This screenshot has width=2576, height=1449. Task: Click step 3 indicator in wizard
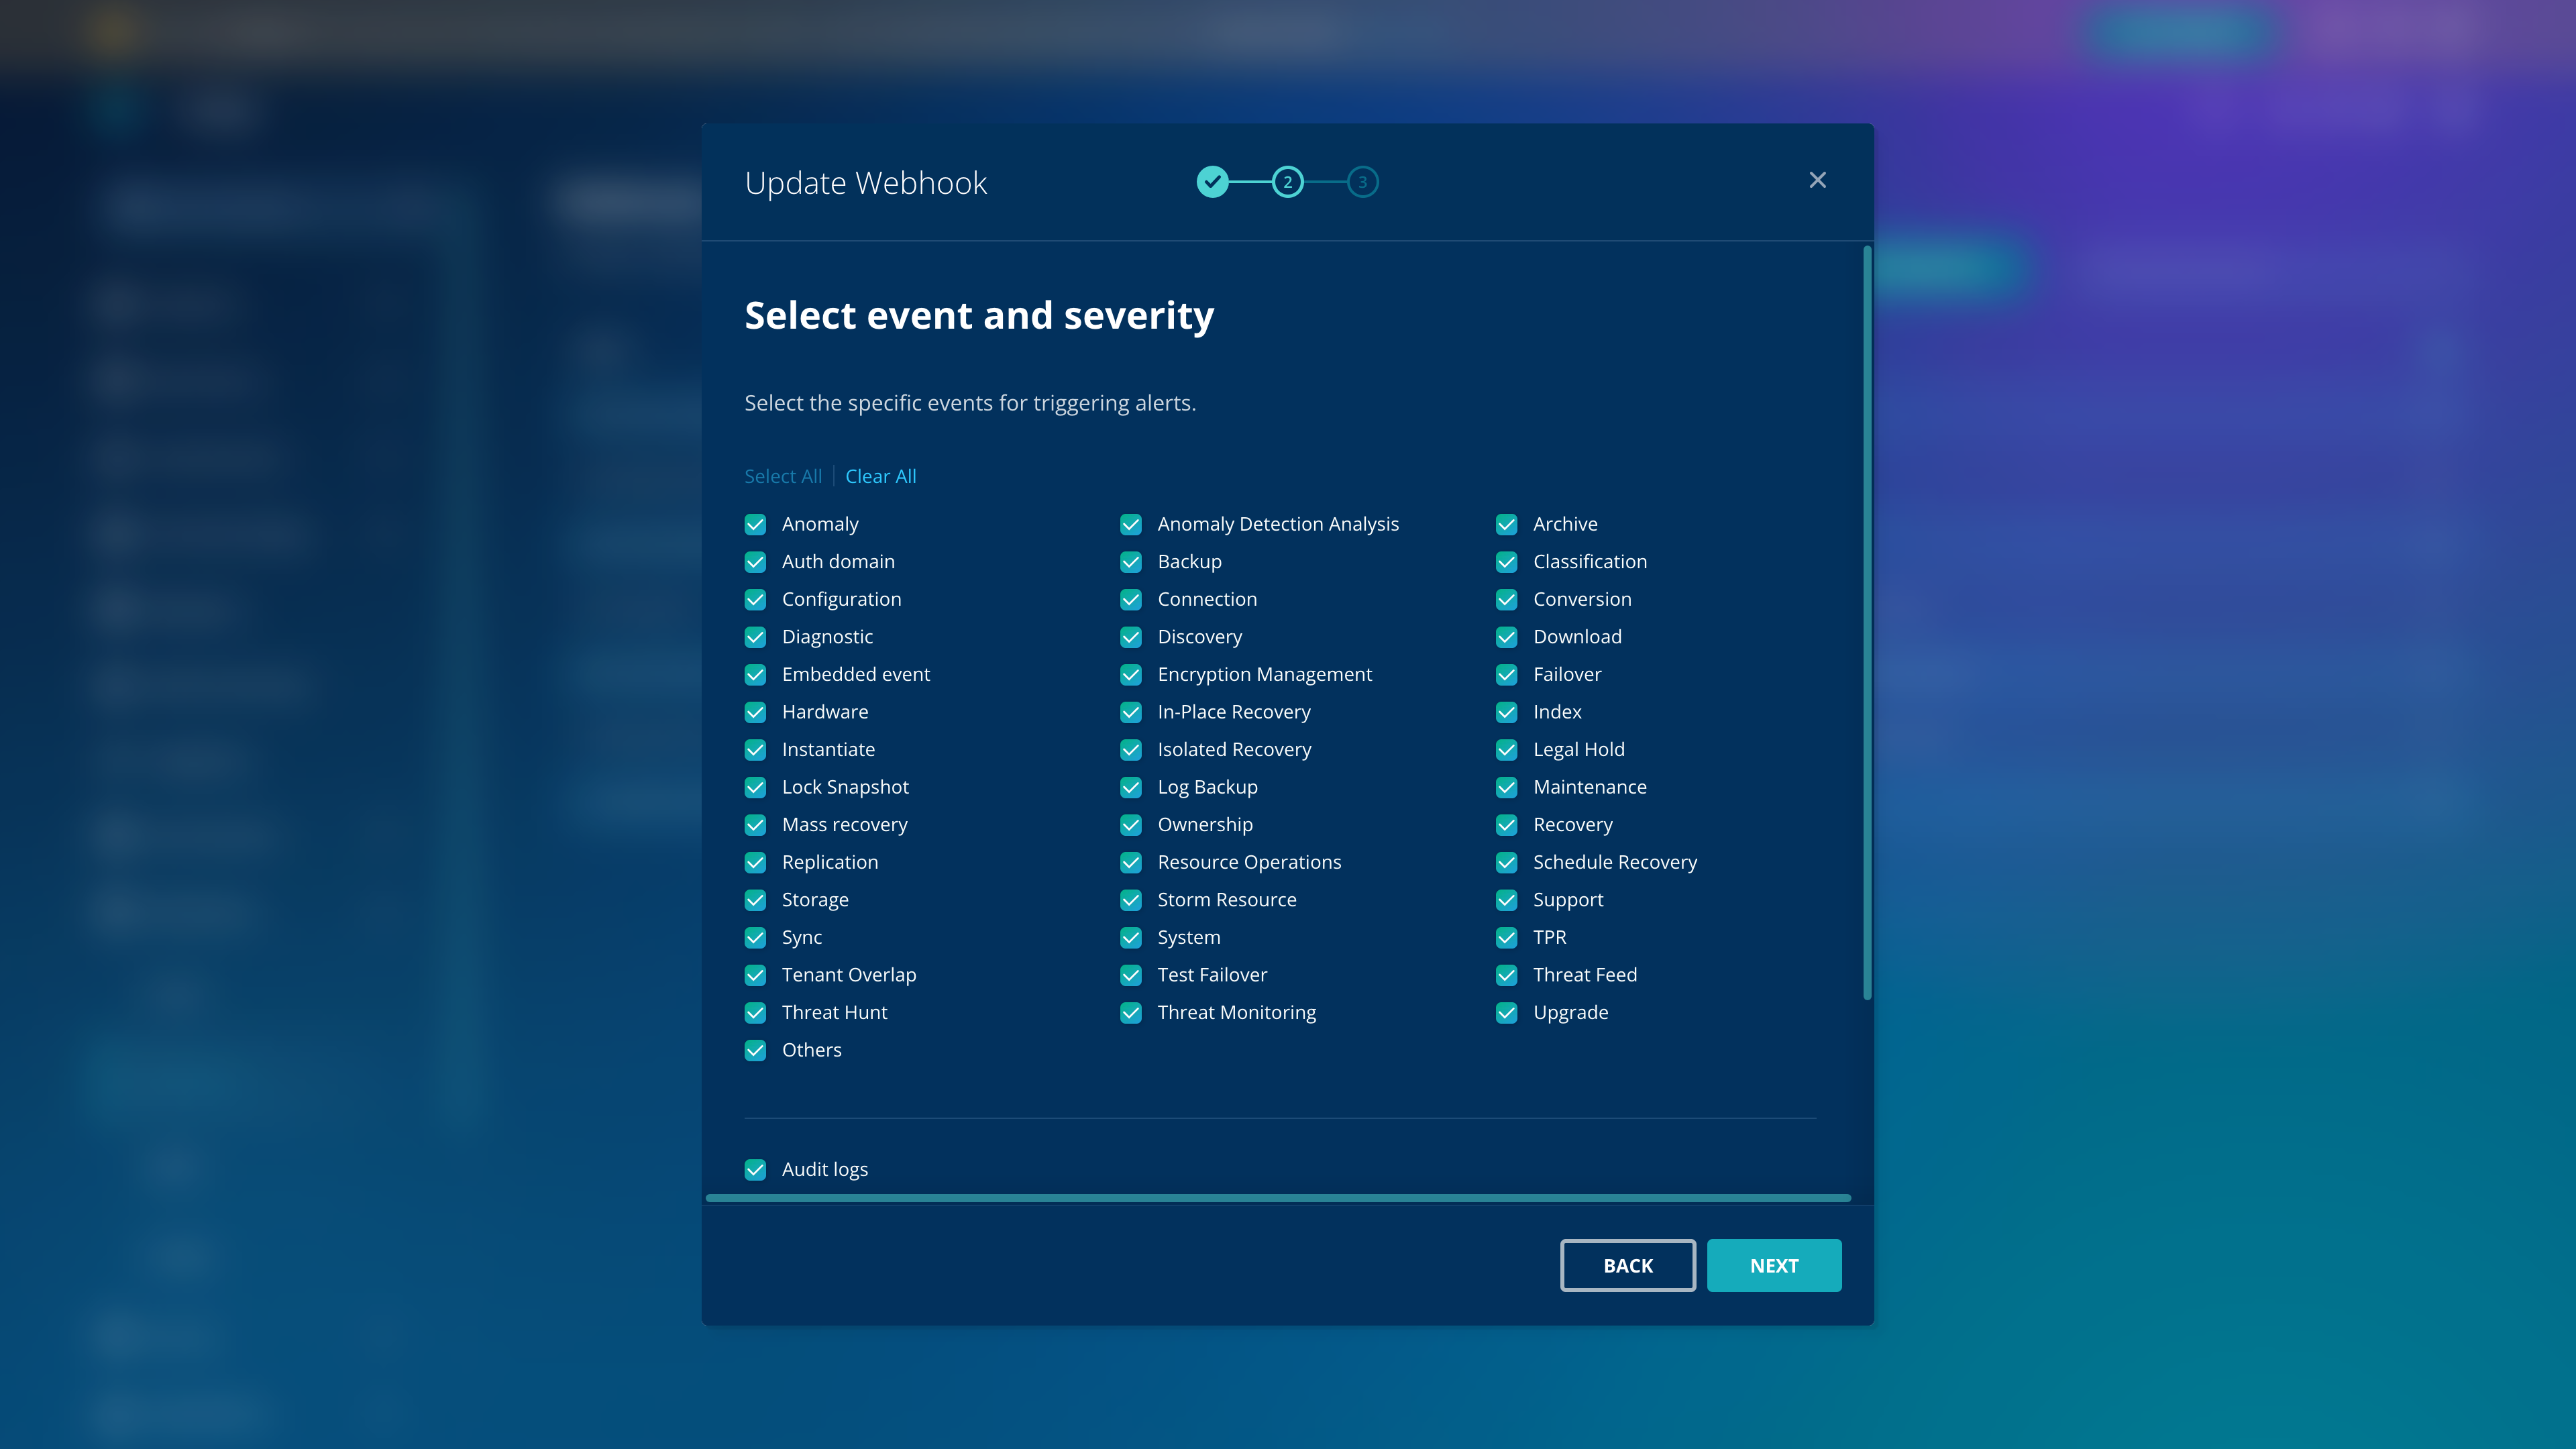click(1362, 182)
